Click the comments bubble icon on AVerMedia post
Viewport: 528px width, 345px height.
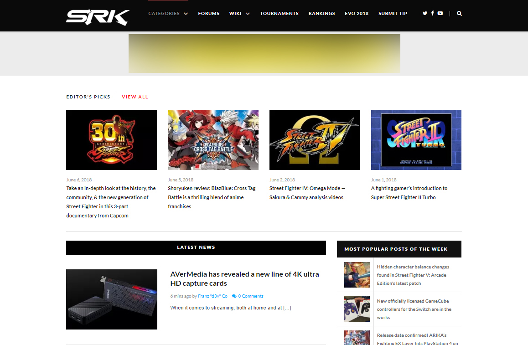pyautogui.click(x=234, y=296)
